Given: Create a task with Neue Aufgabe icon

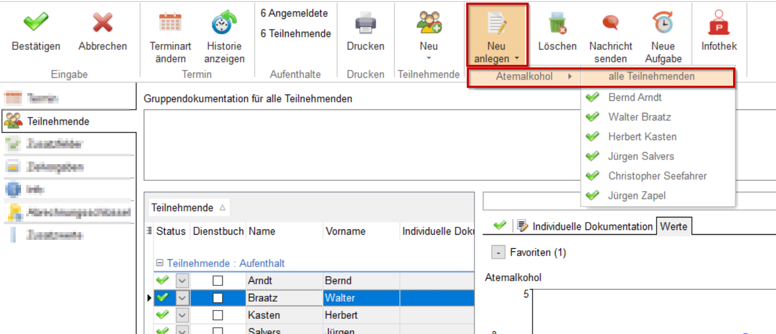Looking at the screenshot, I should point(662,22).
